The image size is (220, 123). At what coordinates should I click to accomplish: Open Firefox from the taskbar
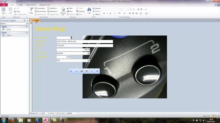coord(12,120)
